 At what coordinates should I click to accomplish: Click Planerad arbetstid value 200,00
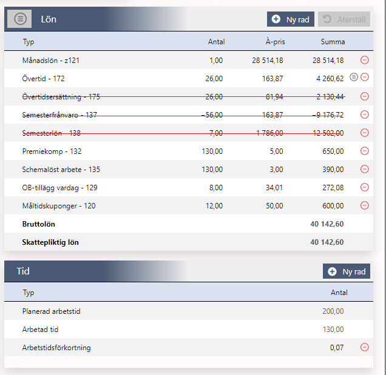pos(333,311)
